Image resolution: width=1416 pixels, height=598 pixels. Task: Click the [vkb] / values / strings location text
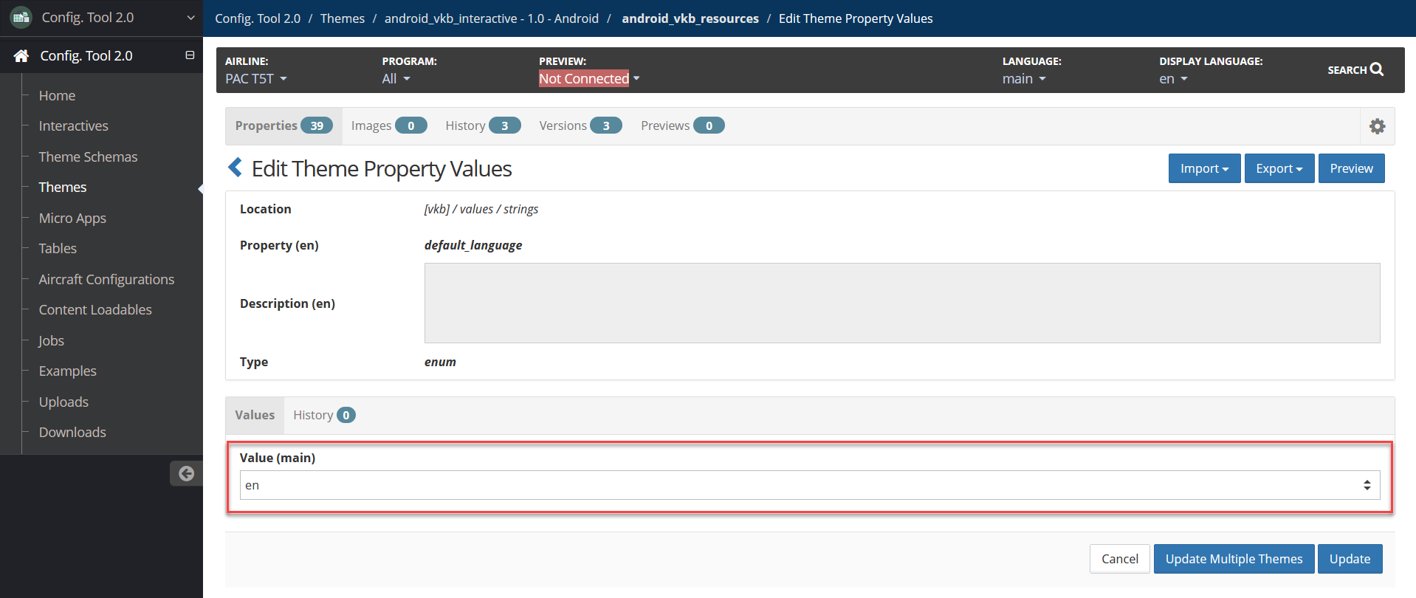coord(481,209)
